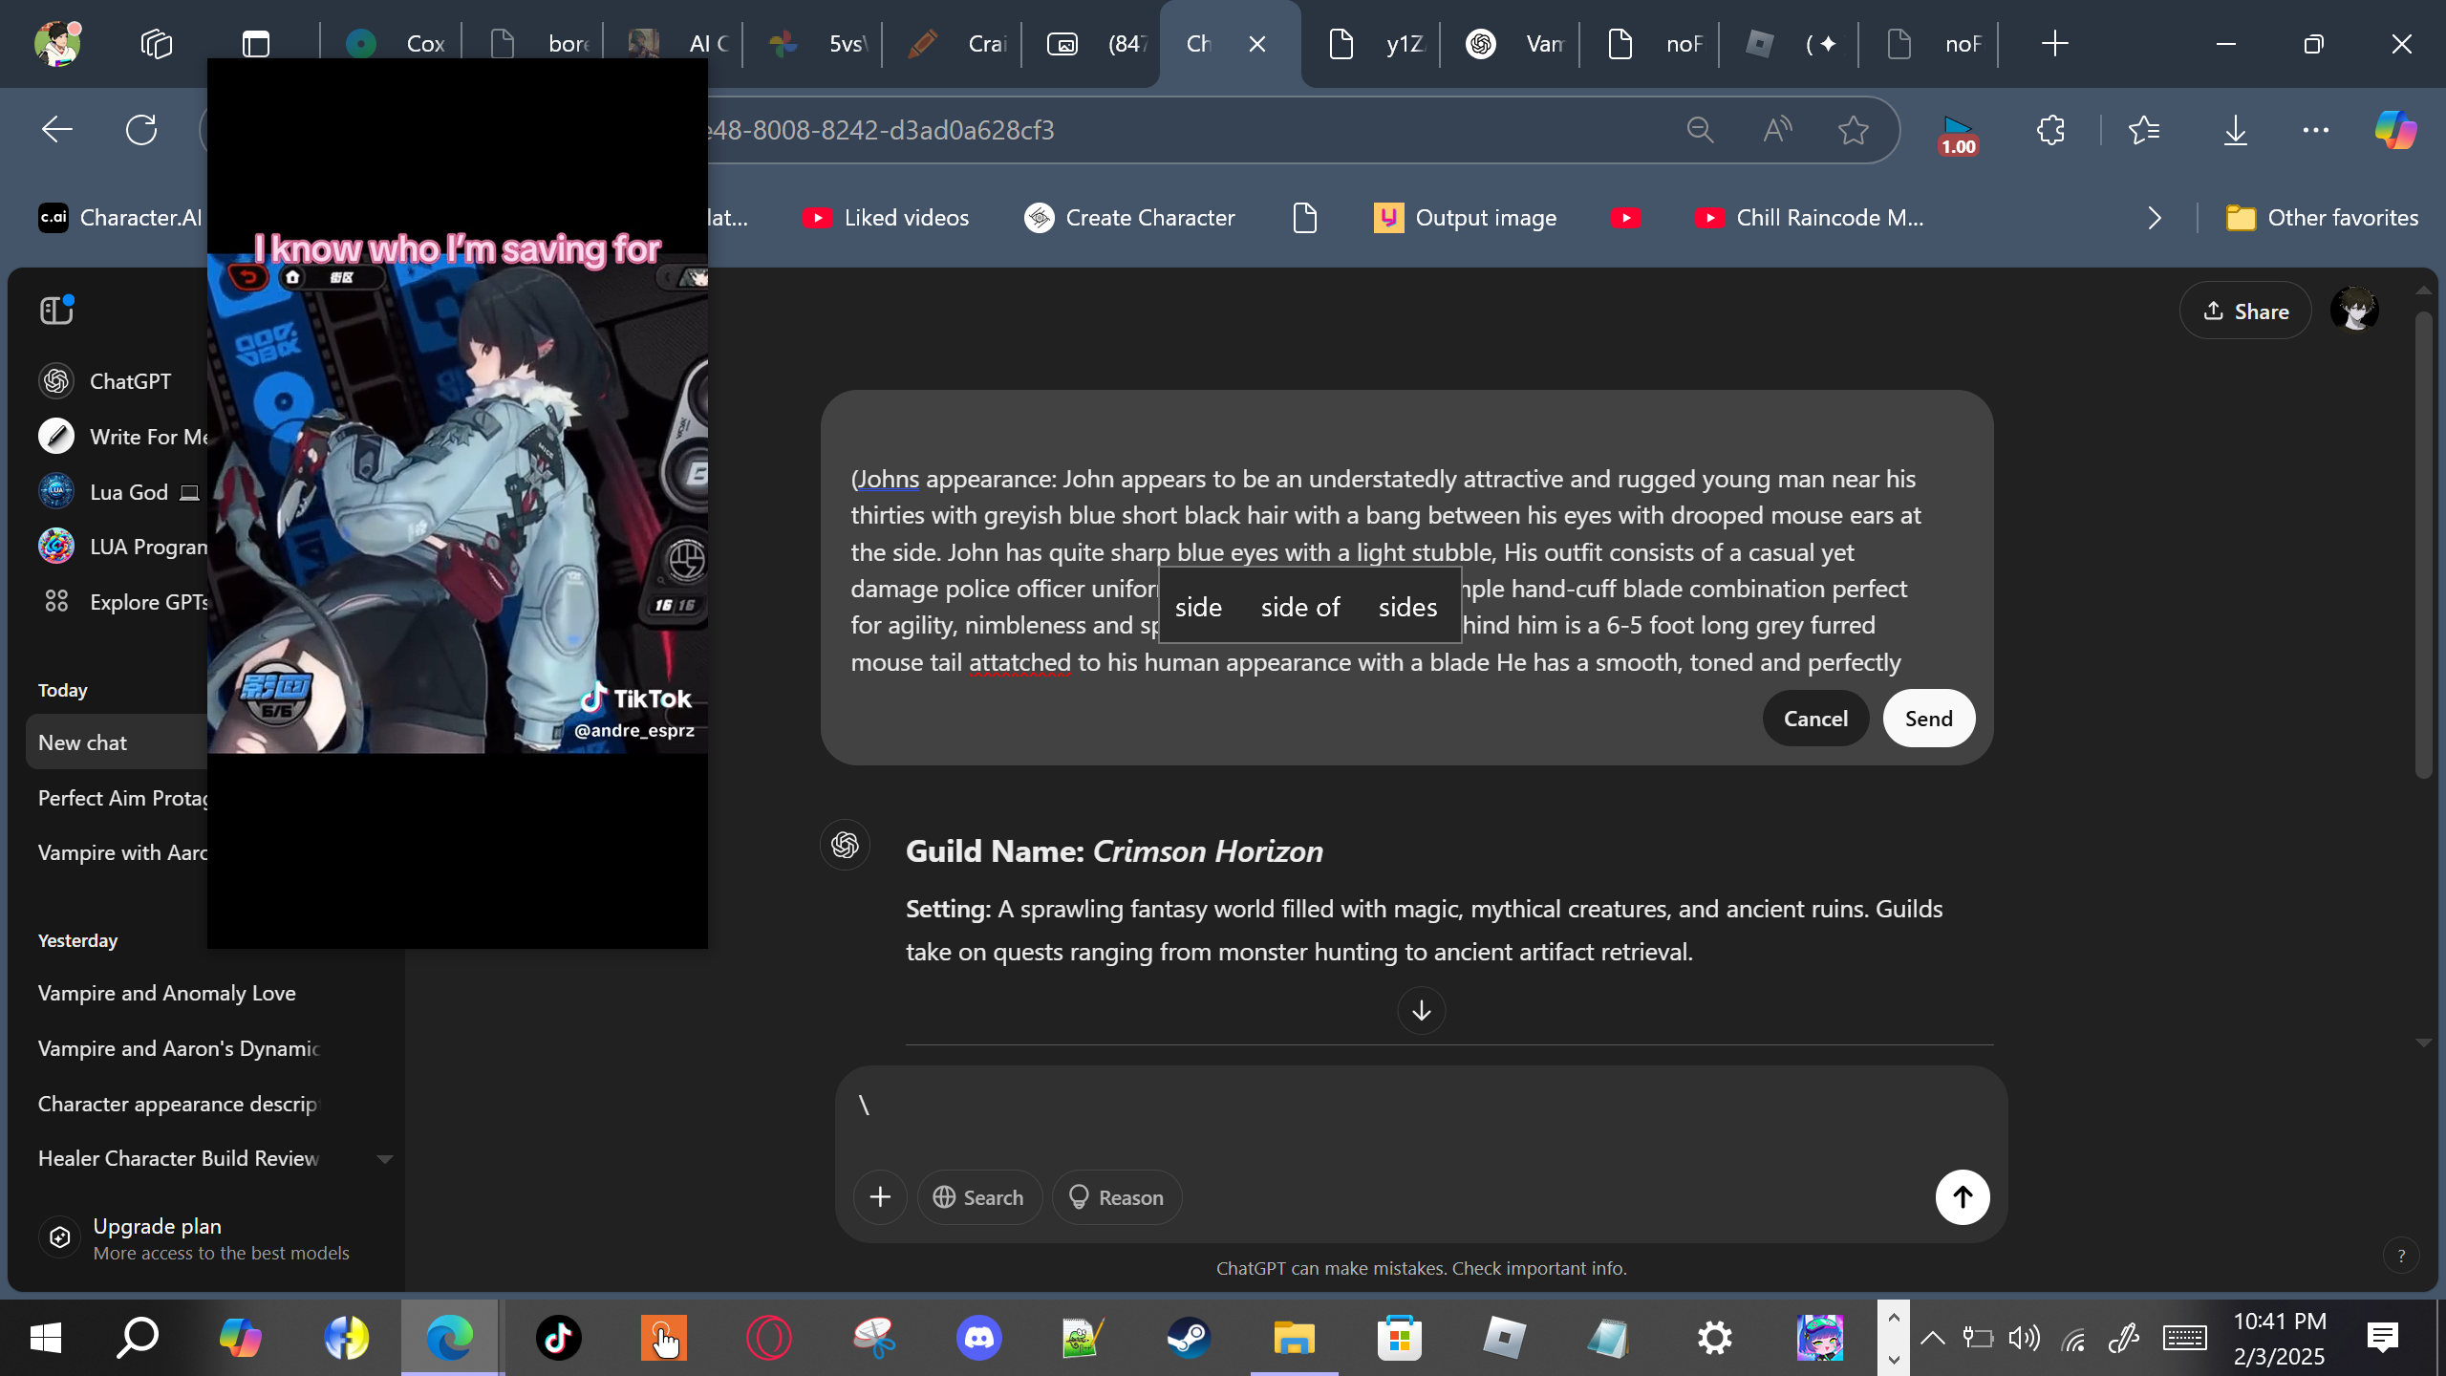Toggle the ChatGPT sidebar icon
This screenshot has height=1376, width=2446.
57,310
